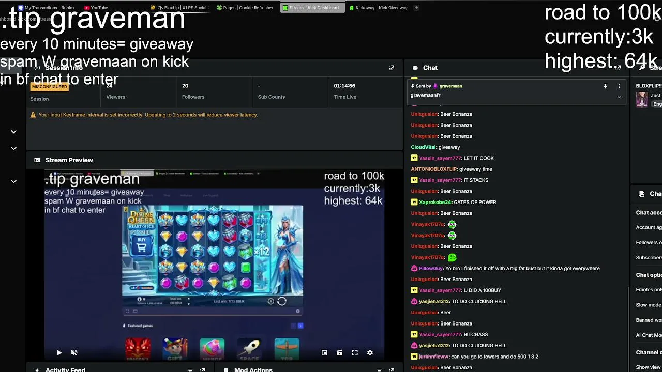
Task: Click the Gift featured game thumbnail
Action: click(x=175, y=349)
